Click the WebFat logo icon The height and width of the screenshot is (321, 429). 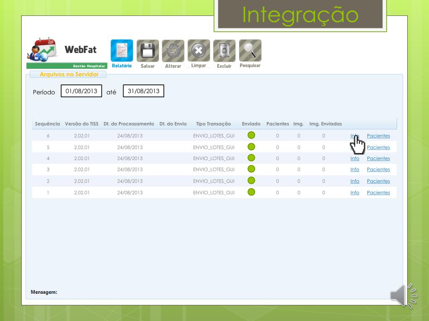coord(42,50)
